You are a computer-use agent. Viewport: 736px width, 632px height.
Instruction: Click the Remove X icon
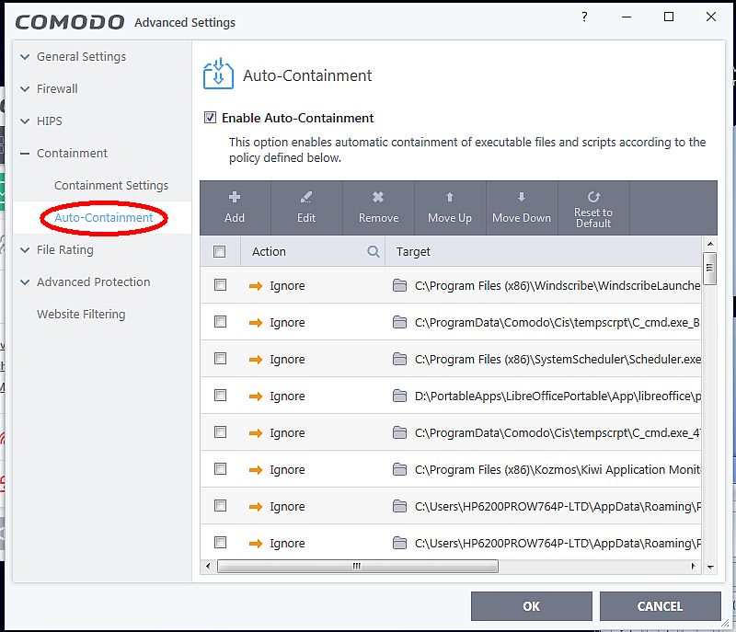378,197
